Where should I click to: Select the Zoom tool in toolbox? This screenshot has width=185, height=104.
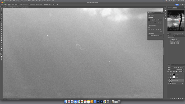pyautogui.click(x=1, y=50)
